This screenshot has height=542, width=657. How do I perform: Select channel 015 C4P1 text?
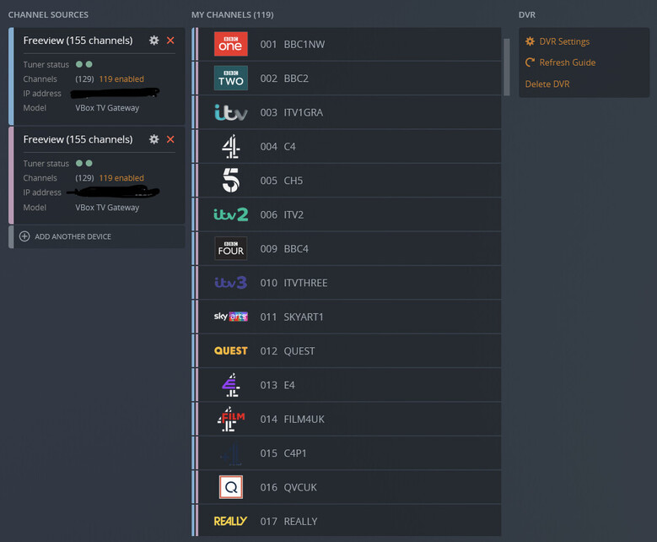[x=283, y=453]
